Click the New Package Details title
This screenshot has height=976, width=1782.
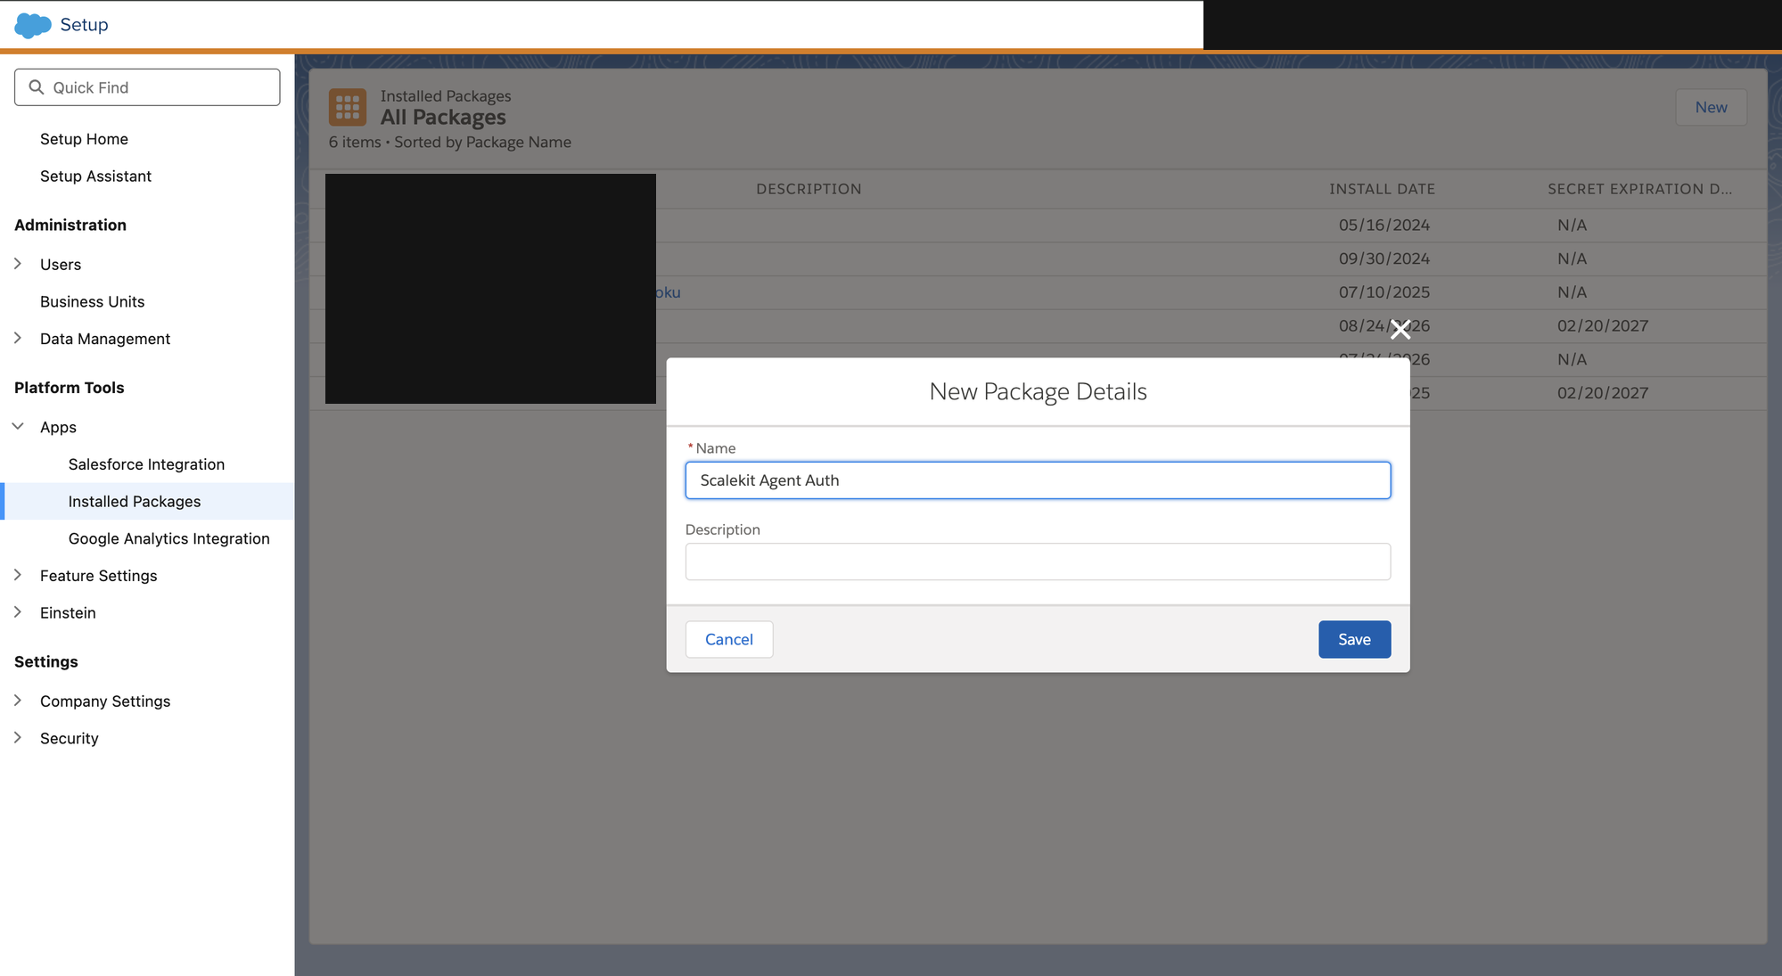(1038, 392)
